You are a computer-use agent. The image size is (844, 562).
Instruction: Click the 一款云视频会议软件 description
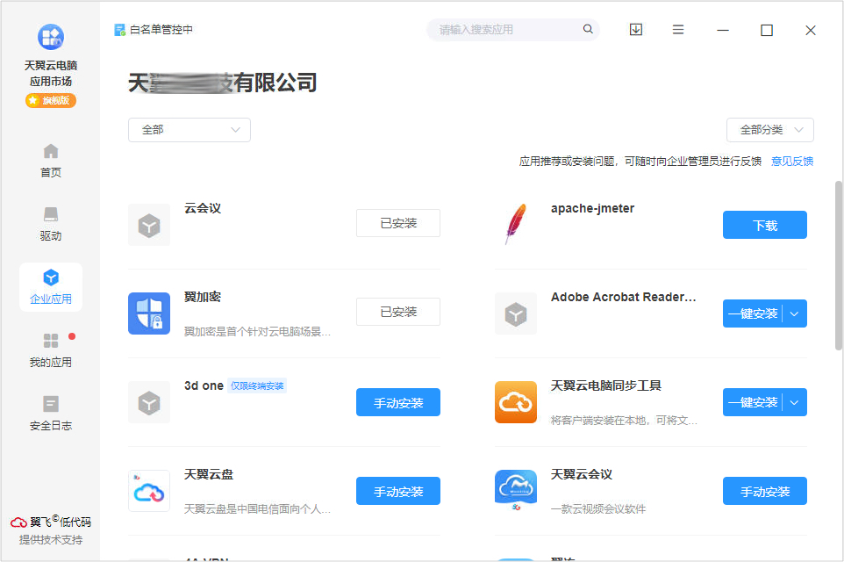[x=598, y=508]
